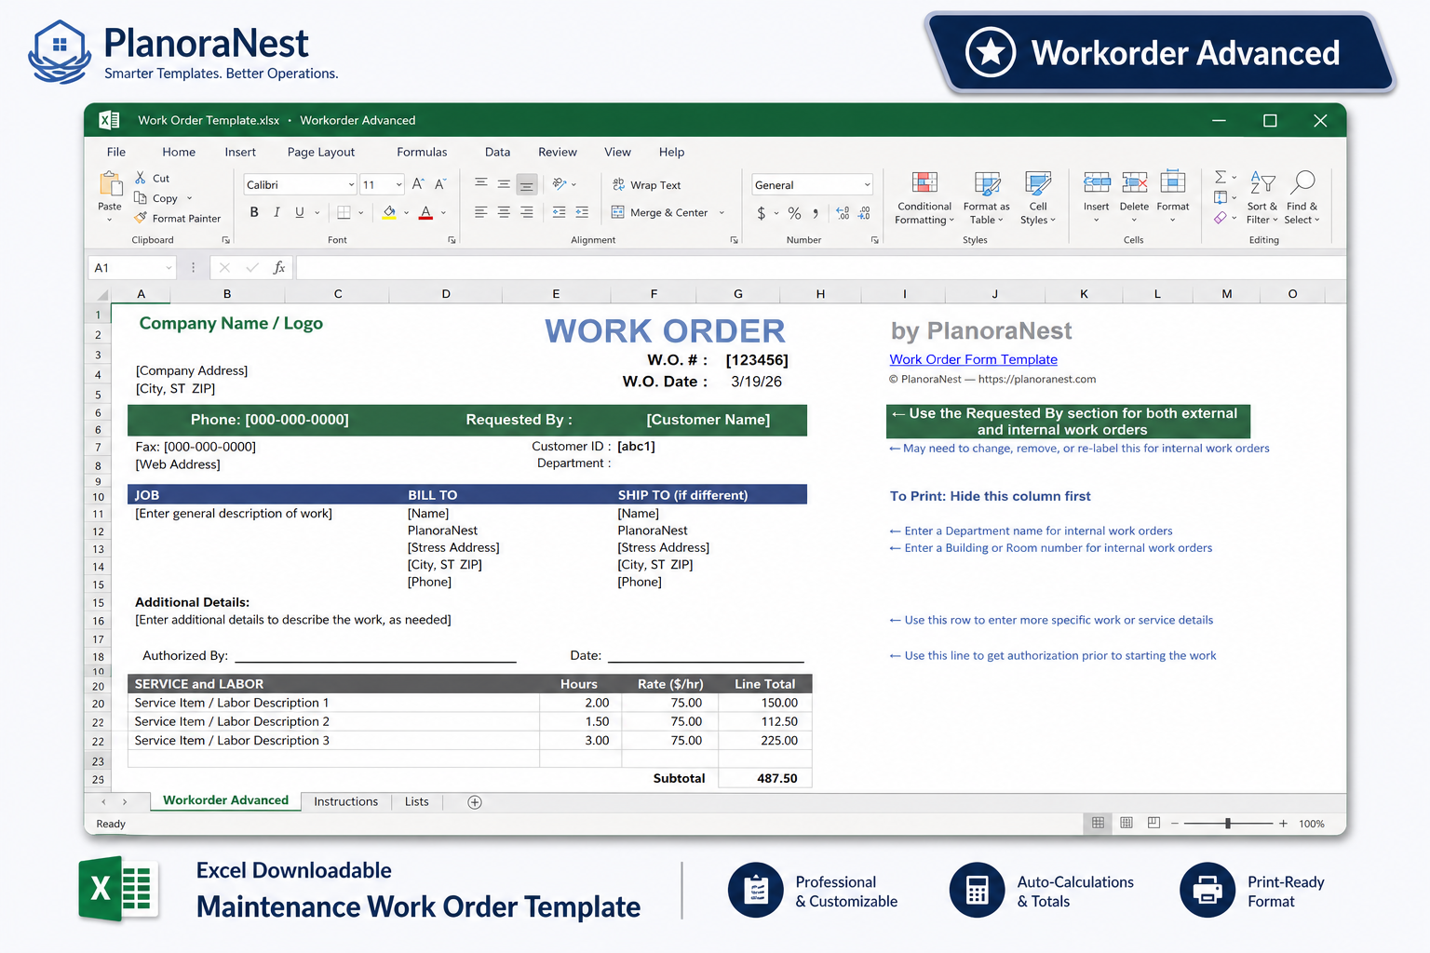Switch to Page Break Preview in status bar
This screenshot has width=1430, height=953.
coord(1153,823)
